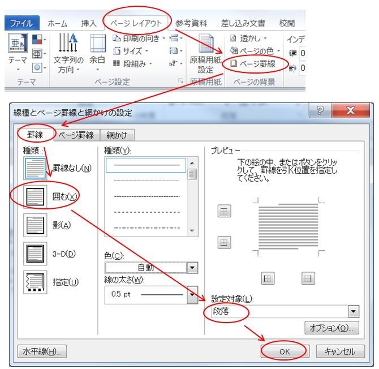Select 罫線なし no border setting
Screen dimensions: 379x369
(x=34, y=167)
